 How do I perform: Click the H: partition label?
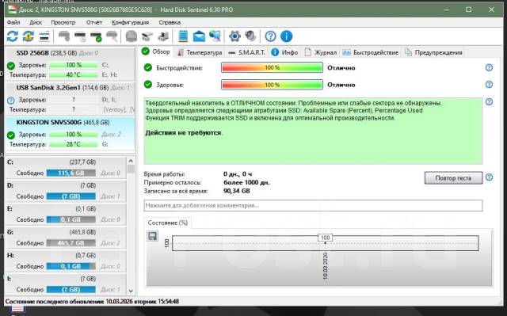coord(10,255)
